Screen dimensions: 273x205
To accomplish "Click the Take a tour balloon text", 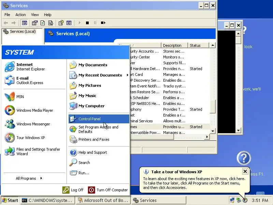I will pos(194,183).
